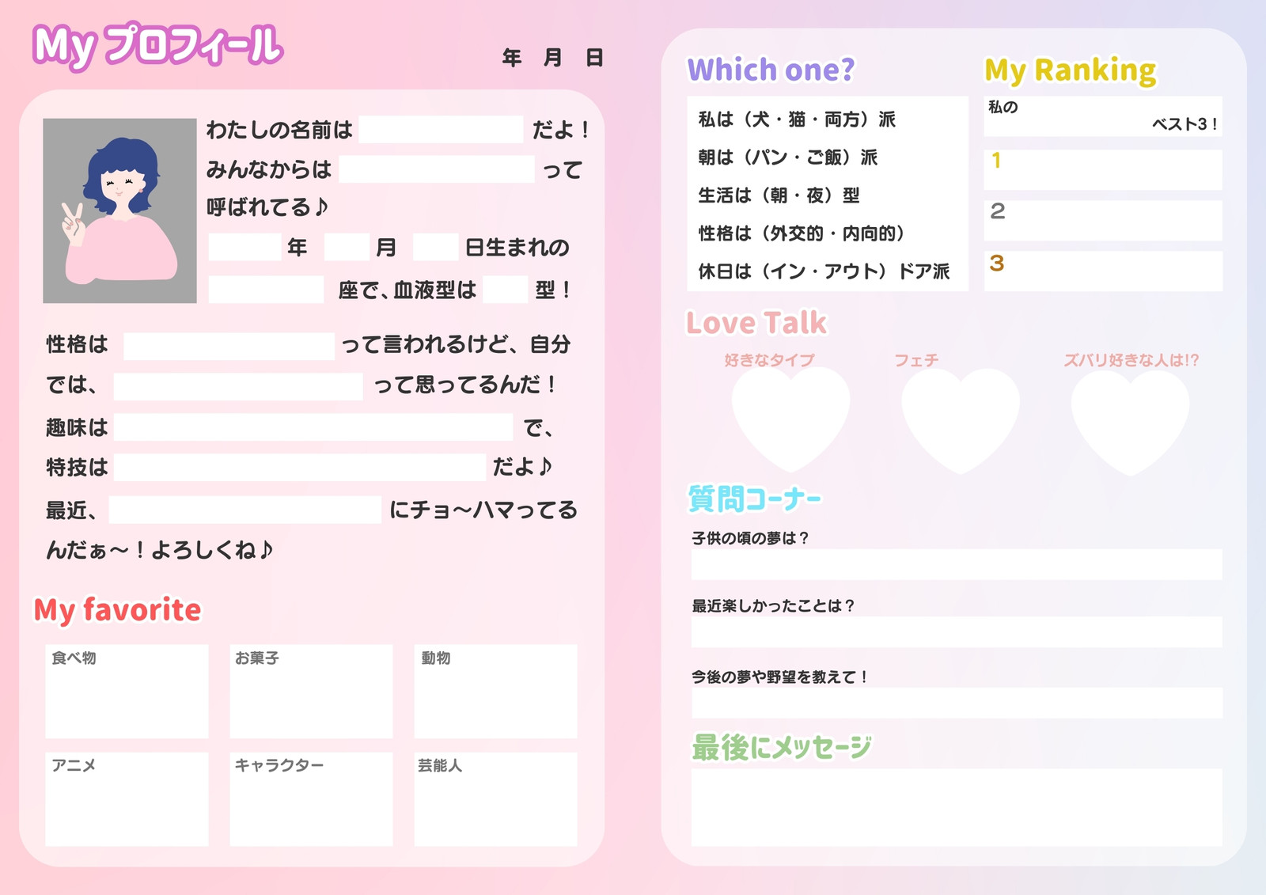Select the nickname field after みんなからは

[437, 169]
